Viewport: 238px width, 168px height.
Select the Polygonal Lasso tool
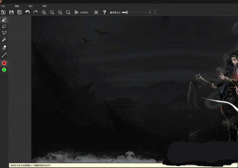(4, 33)
